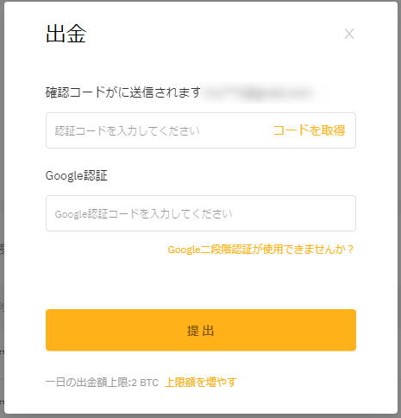Screen dimensions: 401x418
Task: Select the Google認証 field label
Action: point(77,175)
